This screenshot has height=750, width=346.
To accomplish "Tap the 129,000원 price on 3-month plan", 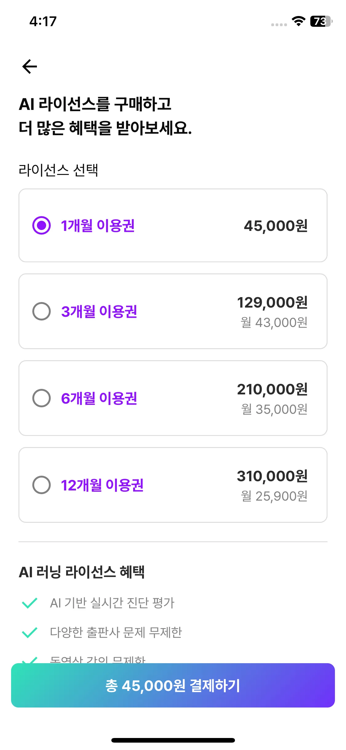I will click(x=272, y=302).
